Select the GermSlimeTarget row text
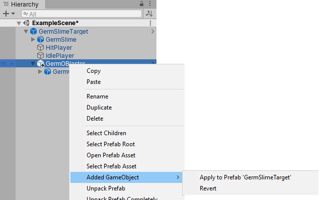The image size is (324, 200). tap(63, 32)
